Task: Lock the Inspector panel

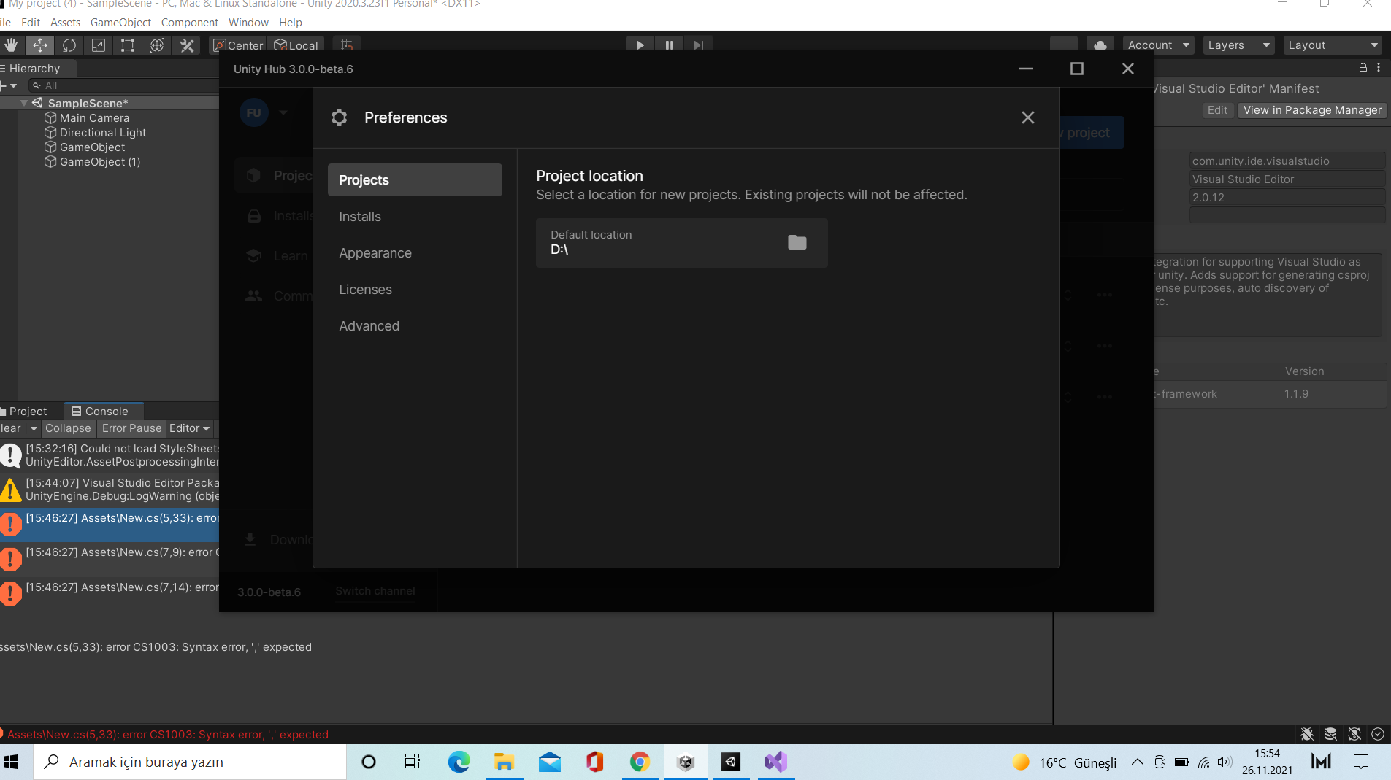Action: point(1363,67)
